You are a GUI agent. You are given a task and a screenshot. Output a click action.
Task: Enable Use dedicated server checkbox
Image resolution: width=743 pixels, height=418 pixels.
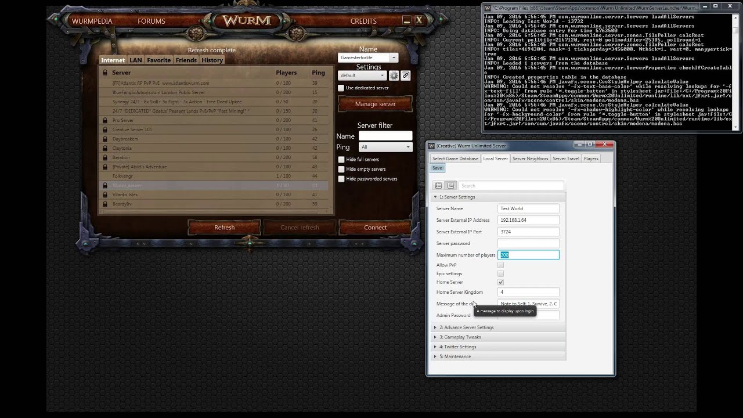(341, 88)
